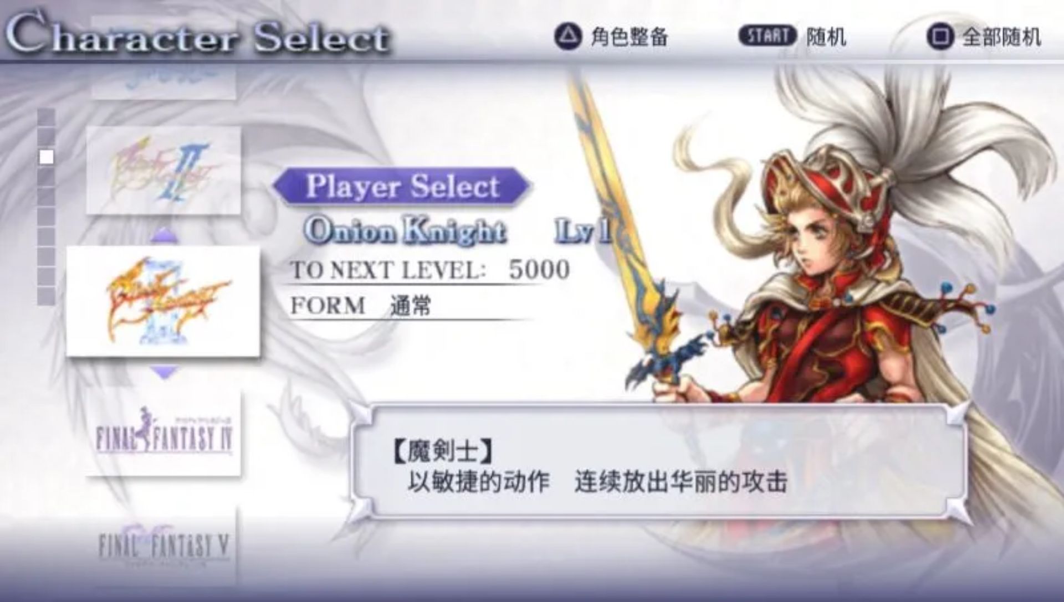Click the white highlighted scroll indicator square
The height and width of the screenshot is (602, 1064).
coord(47,157)
